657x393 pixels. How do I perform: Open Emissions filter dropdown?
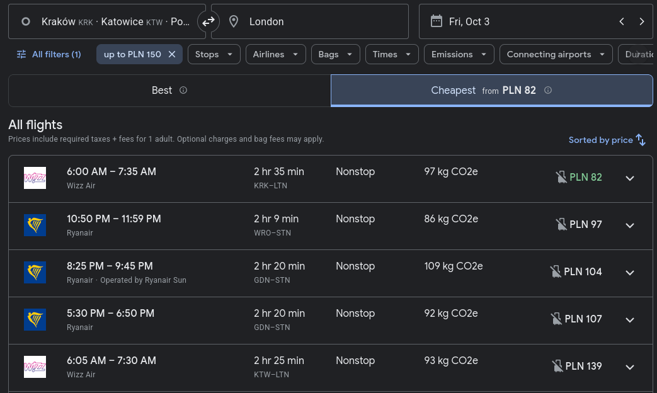[x=459, y=54]
